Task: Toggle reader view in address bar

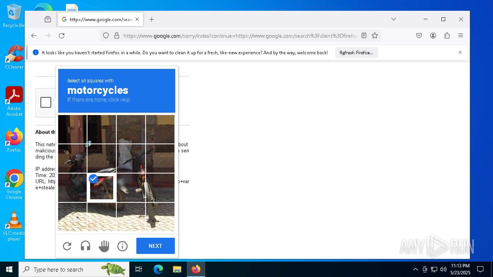Action: point(364,36)
